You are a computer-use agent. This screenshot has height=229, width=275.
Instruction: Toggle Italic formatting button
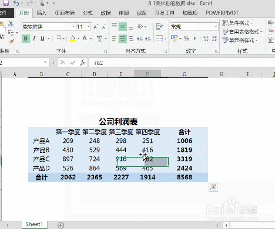coord(34,39)
